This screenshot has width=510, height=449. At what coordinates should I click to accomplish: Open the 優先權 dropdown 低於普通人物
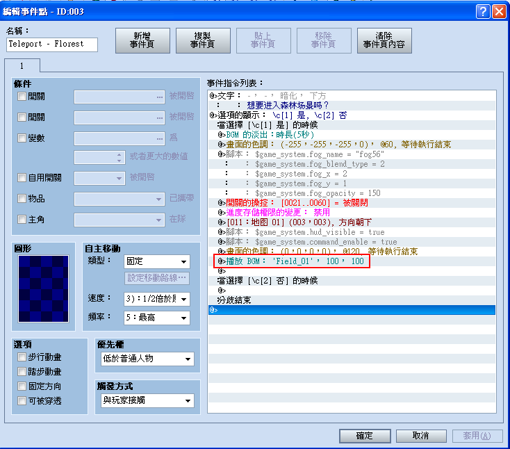(148, 359)
